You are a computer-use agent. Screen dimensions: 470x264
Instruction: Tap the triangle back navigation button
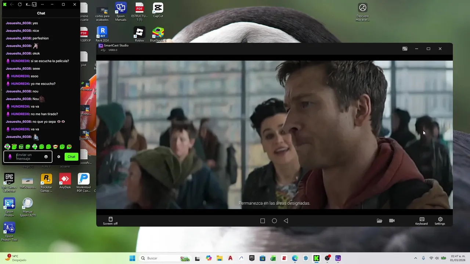(286, 221)
